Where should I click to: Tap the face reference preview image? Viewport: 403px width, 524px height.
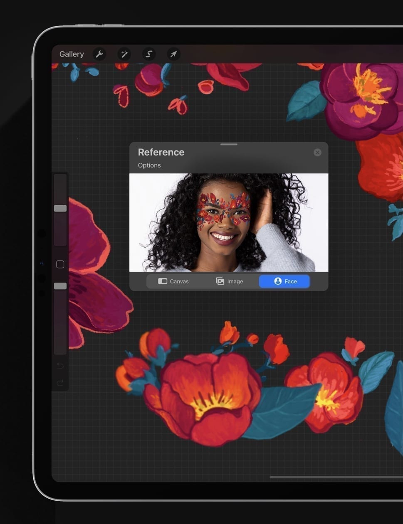tap(228, 222)
